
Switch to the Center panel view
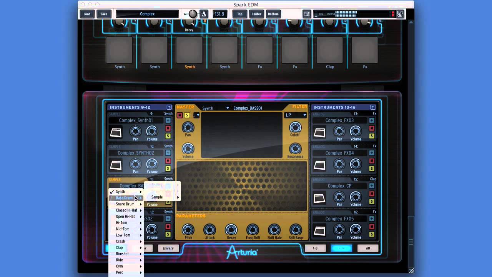(256, 14)
